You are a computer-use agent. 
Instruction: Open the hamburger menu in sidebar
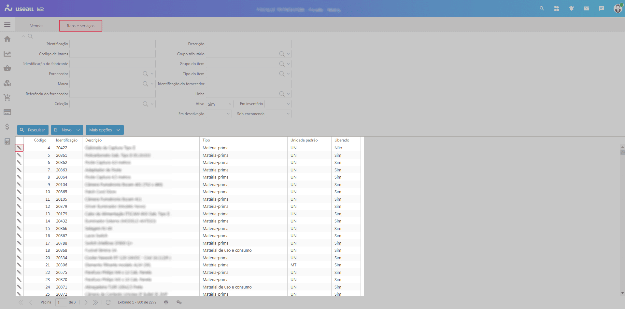(7, 25)
